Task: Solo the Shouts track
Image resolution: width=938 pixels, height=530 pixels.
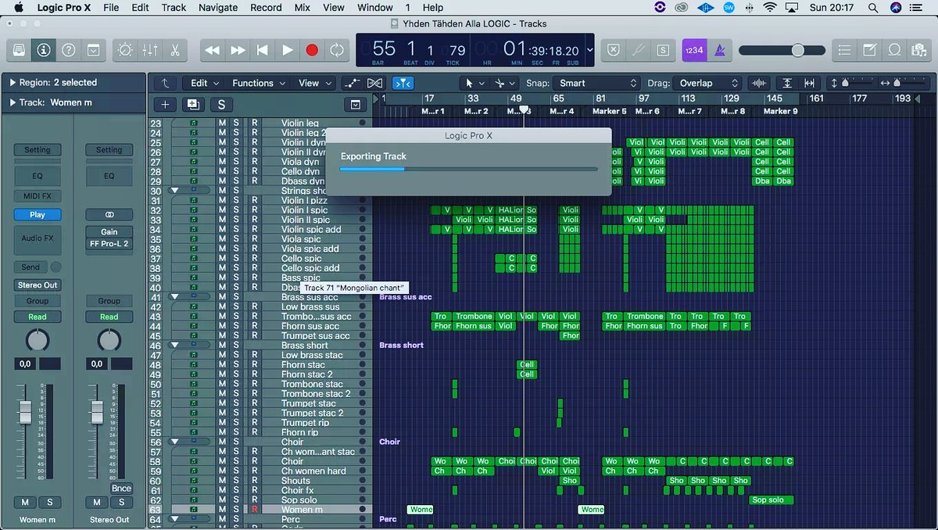Action: point(237,481)
